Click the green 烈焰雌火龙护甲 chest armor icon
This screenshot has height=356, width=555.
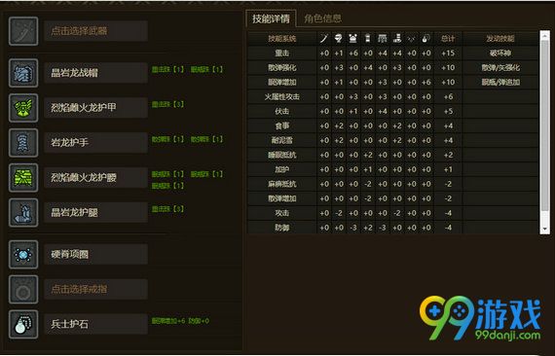(x=23, y=108)
